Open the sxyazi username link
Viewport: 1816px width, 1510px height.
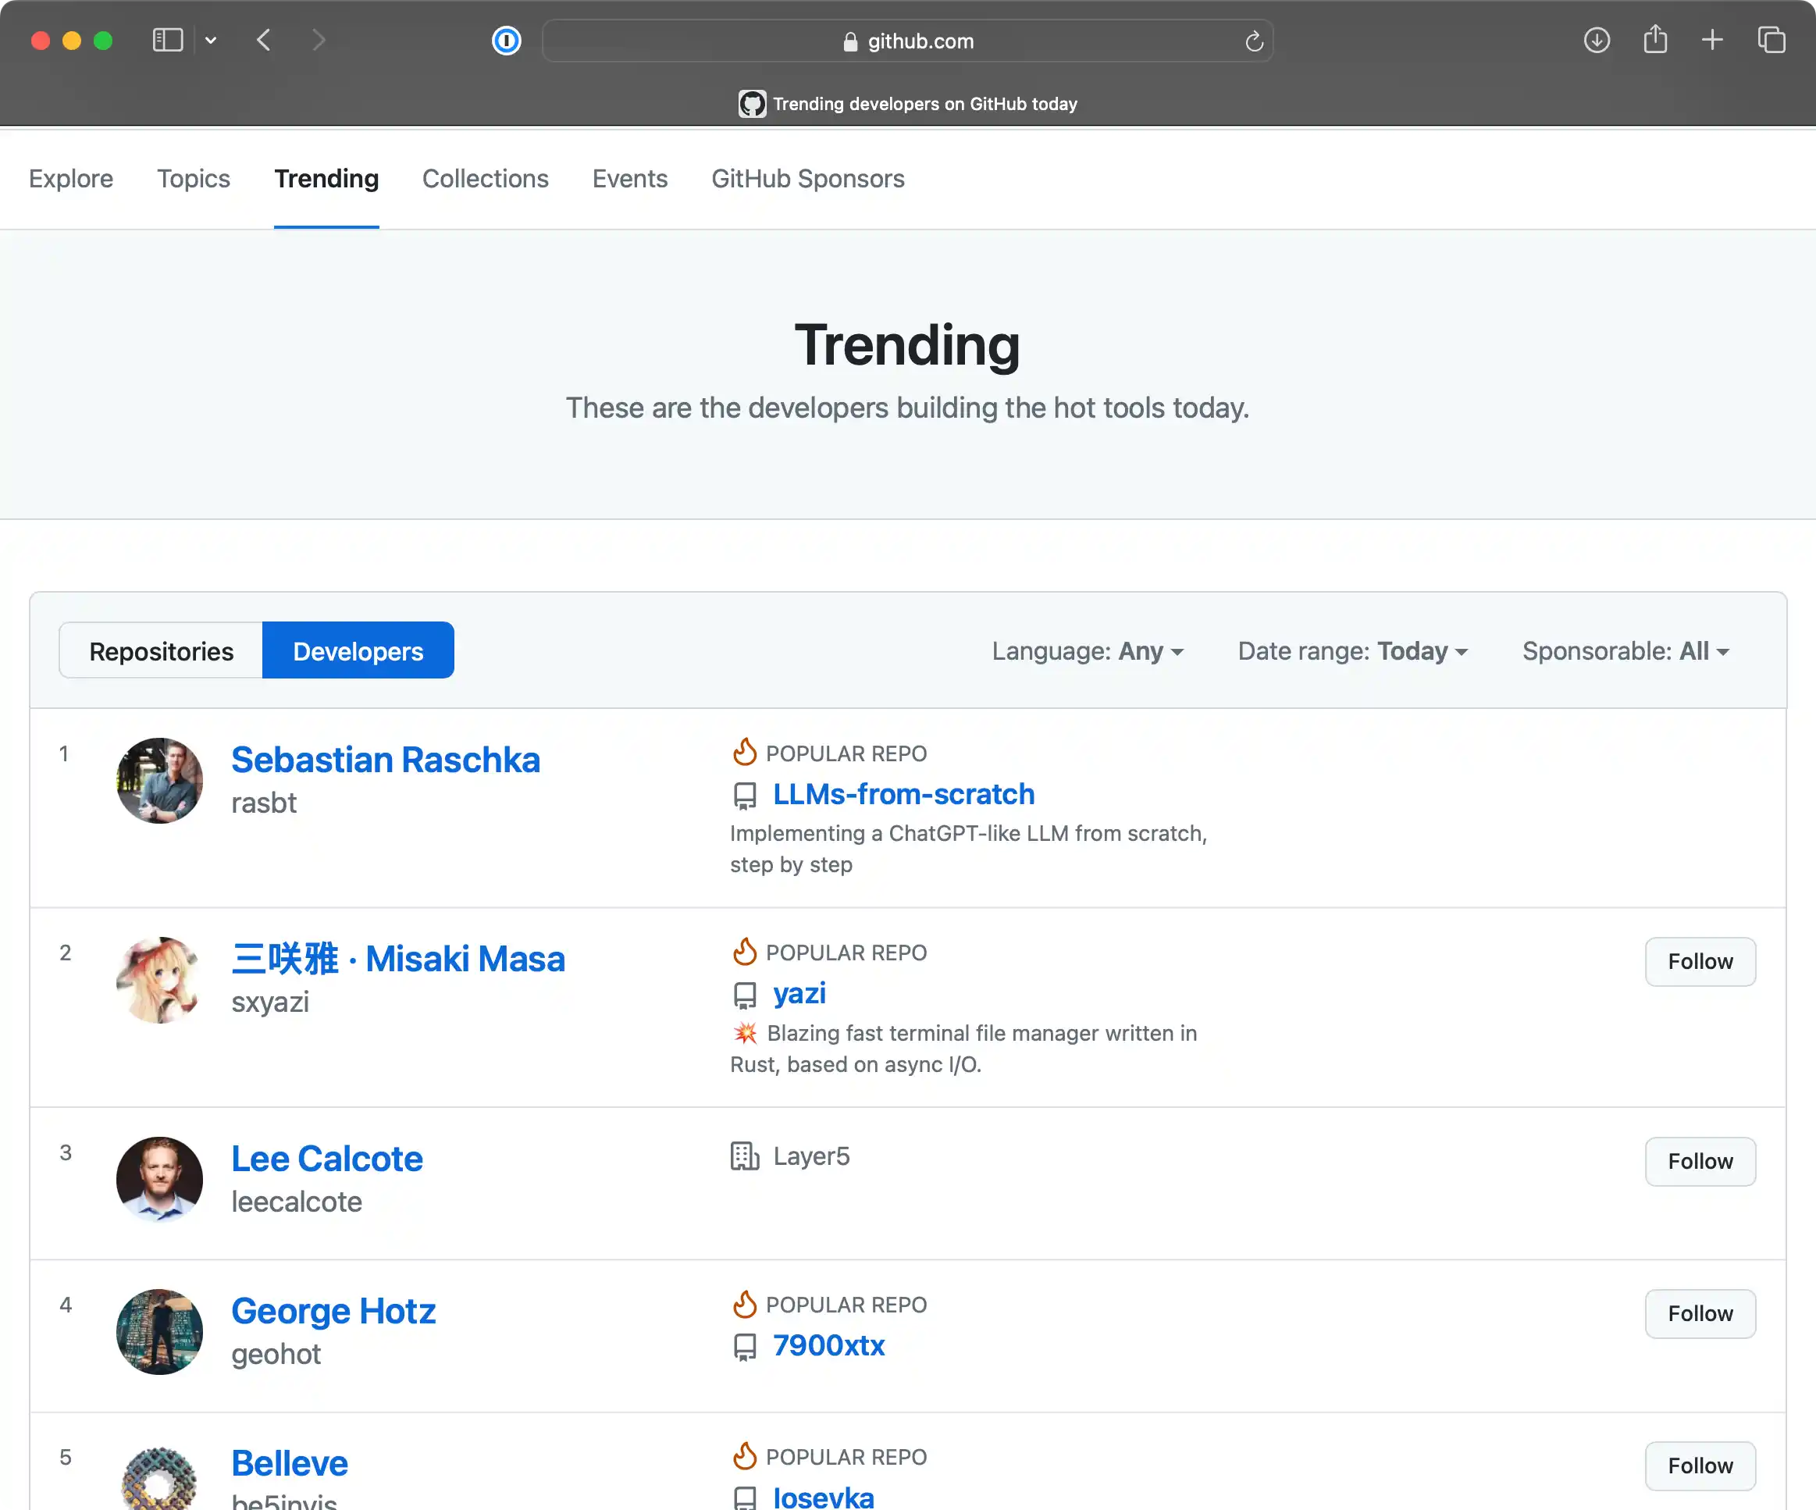[270, 1002]
